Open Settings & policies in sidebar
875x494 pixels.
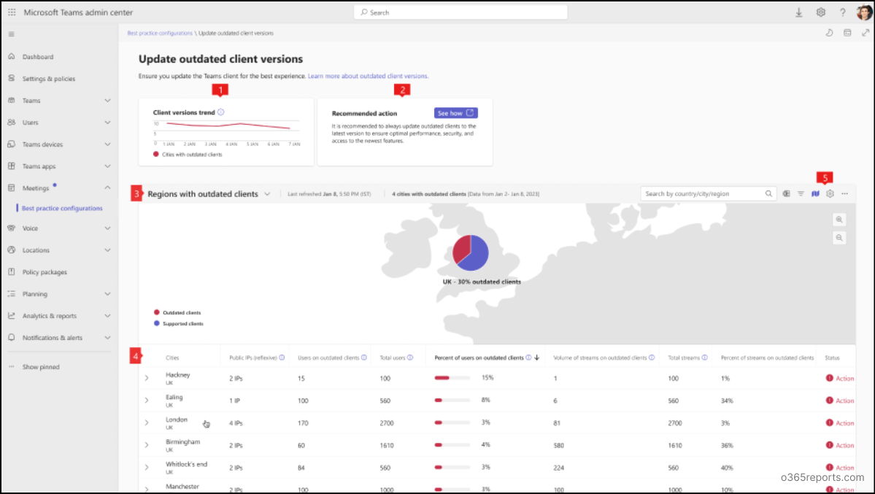(49, 79)
